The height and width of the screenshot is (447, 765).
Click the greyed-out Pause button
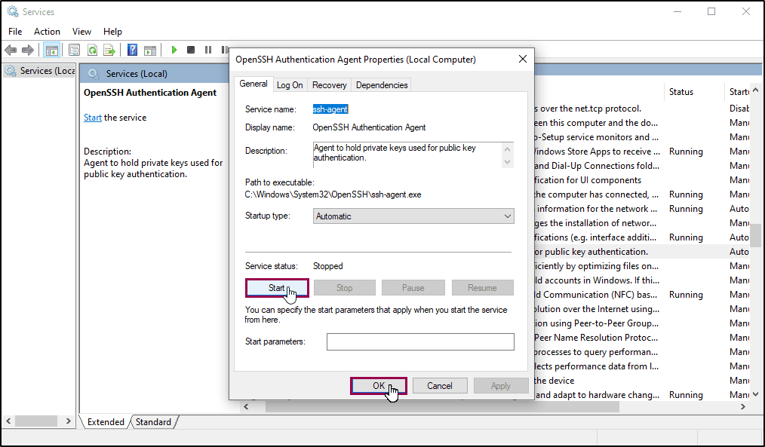pyautogui.click(x=413, y=288)
